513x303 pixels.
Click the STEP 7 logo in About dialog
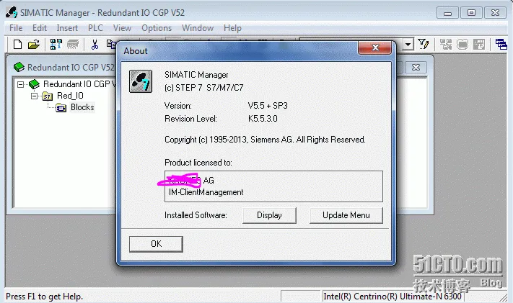tap(141, 81)
